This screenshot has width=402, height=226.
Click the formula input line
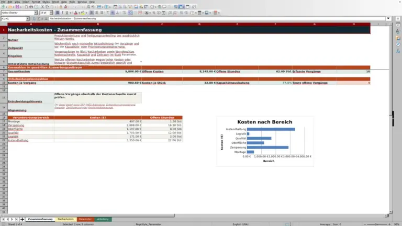coord(217,18)
